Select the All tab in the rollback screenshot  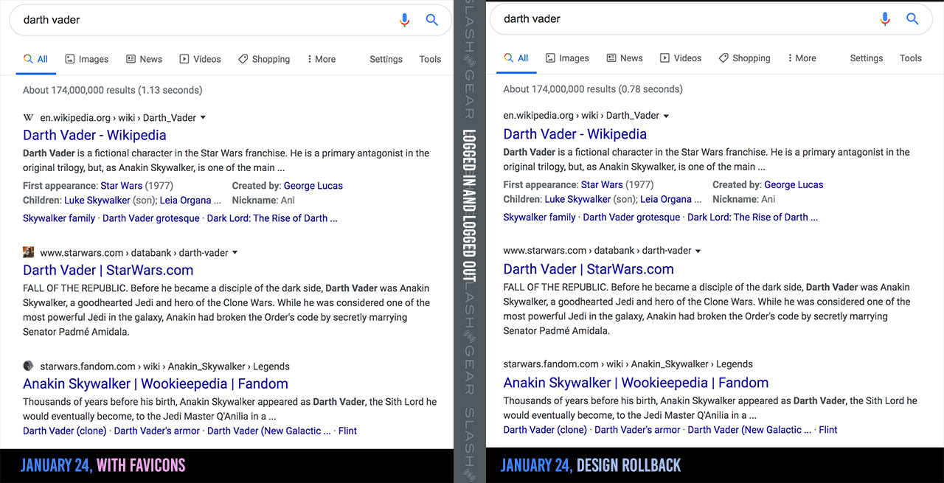coord(516,58)
